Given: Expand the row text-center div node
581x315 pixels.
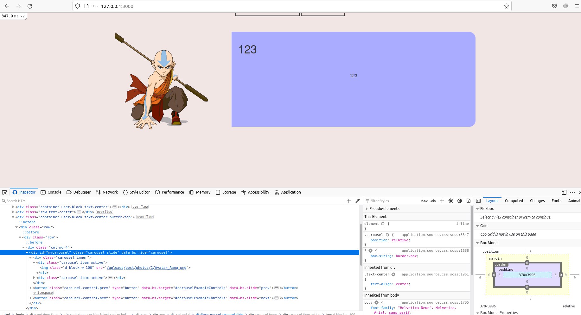Looking at the screenshot, I should pyautogui.click(x=13, y=212).
